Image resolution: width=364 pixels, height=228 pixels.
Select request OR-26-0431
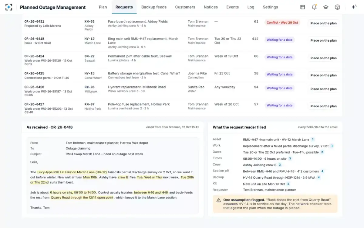coord(34,22)
